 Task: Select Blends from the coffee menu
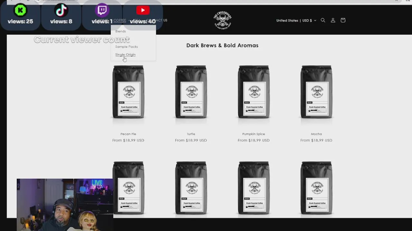point(120,31)
